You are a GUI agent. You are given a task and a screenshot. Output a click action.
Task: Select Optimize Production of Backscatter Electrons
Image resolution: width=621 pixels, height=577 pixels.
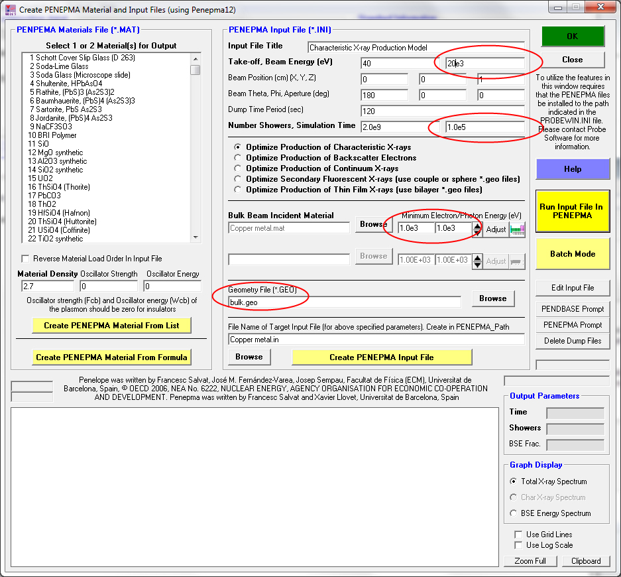tap(239, 158)
